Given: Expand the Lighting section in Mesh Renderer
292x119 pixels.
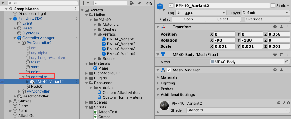Looking at the screenshot, I should pos(158,83).
